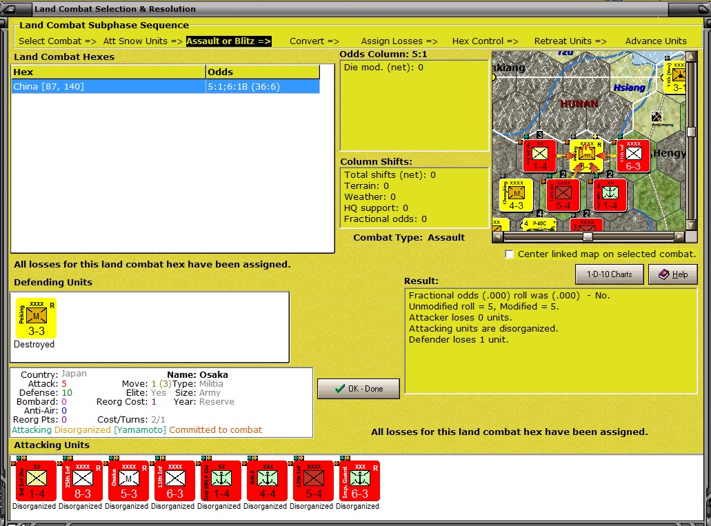
Task: Select the 25th Inf 8-3 attacking unit
Action: click(x=81, y=481)
